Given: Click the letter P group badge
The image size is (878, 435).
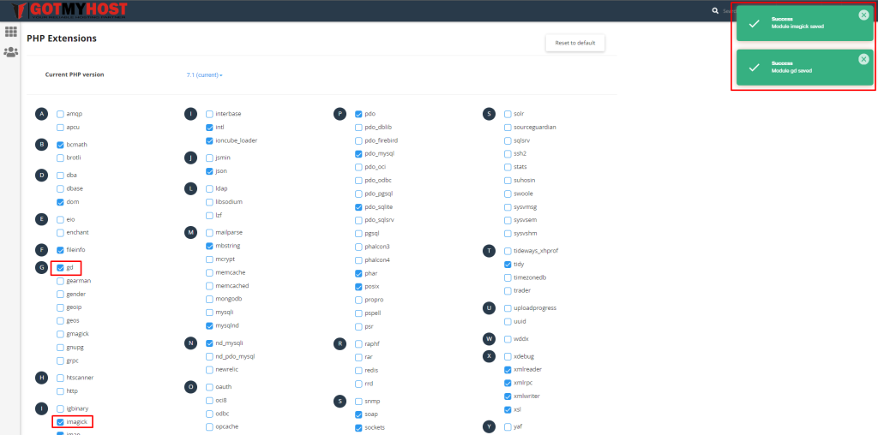Looking at the screenshot, I should [340, 114].
